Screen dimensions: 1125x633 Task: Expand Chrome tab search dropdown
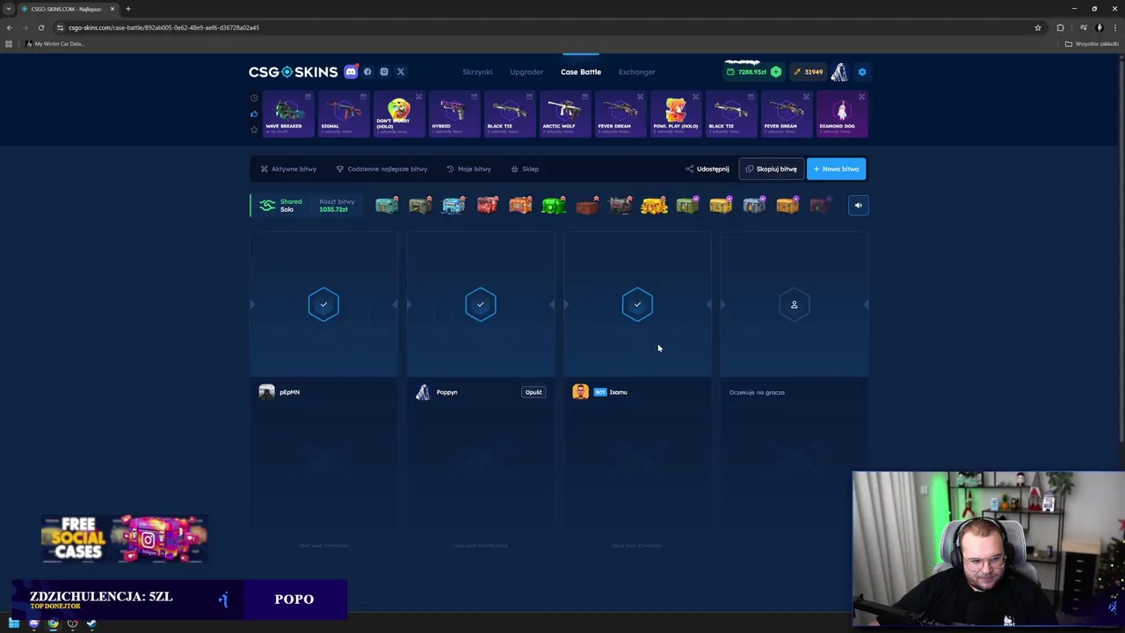[x=9, y=9]
